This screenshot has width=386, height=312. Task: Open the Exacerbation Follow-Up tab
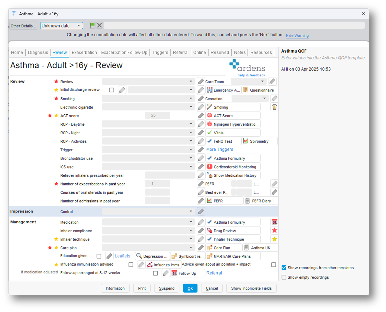click(124, 52)
